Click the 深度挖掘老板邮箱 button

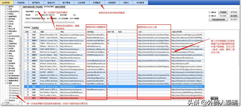(x=218, y=20)
